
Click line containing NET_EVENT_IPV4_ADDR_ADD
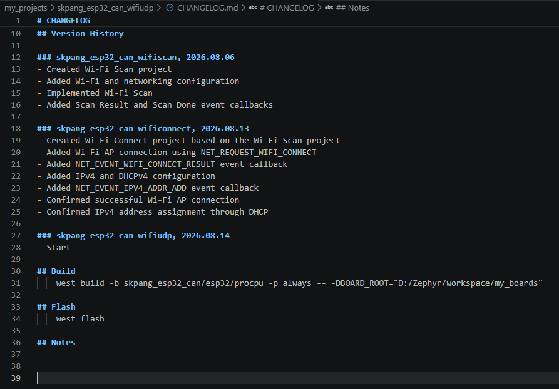click(x=148, y=188)
